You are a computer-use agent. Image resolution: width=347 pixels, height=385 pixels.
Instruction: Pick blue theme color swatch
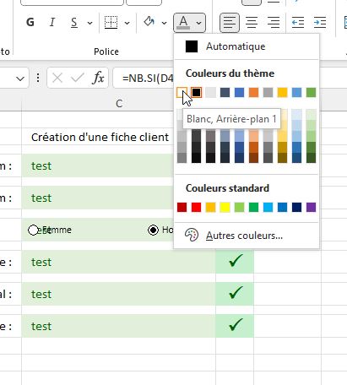(239, 92)
